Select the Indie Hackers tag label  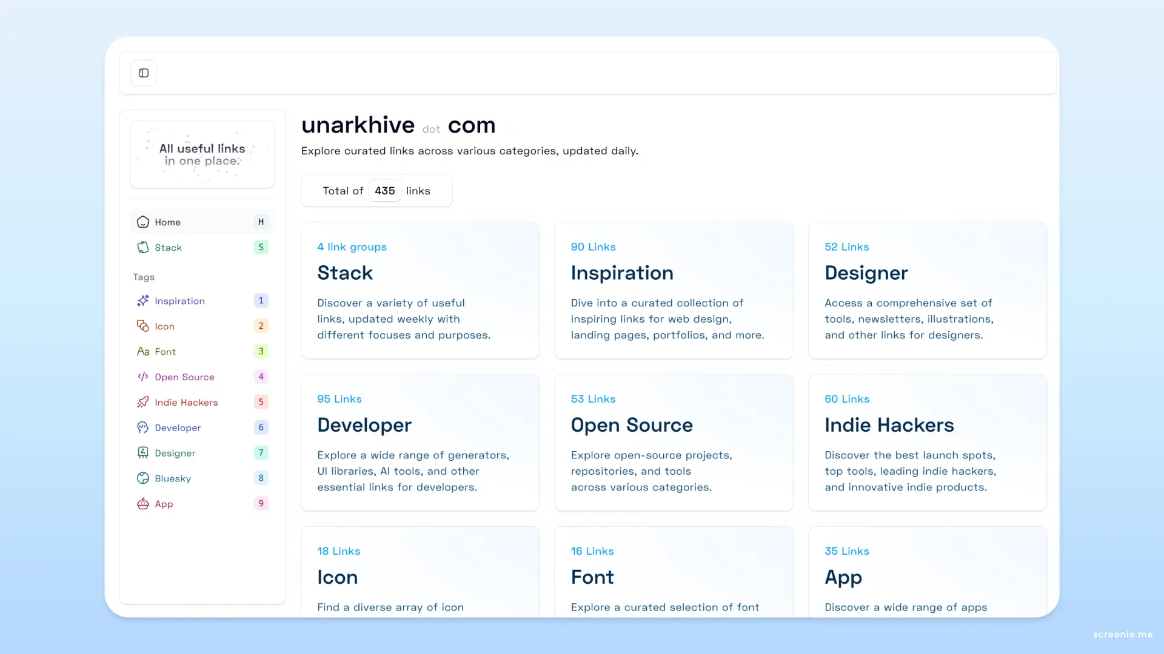click(x=186, y=402)
